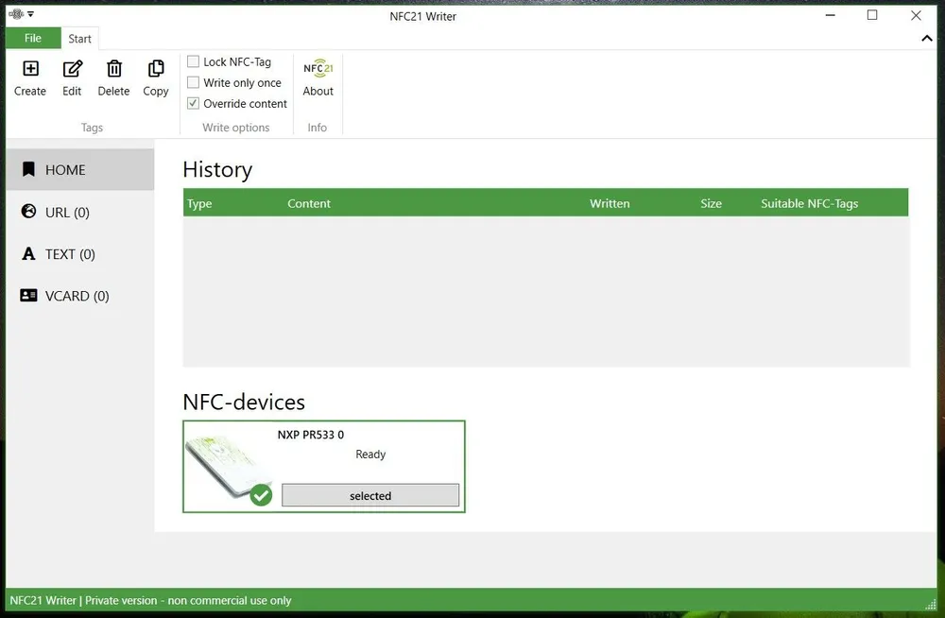Disable the Override content checkbox
The image size is (945, 618).
(x=193, y=103)
